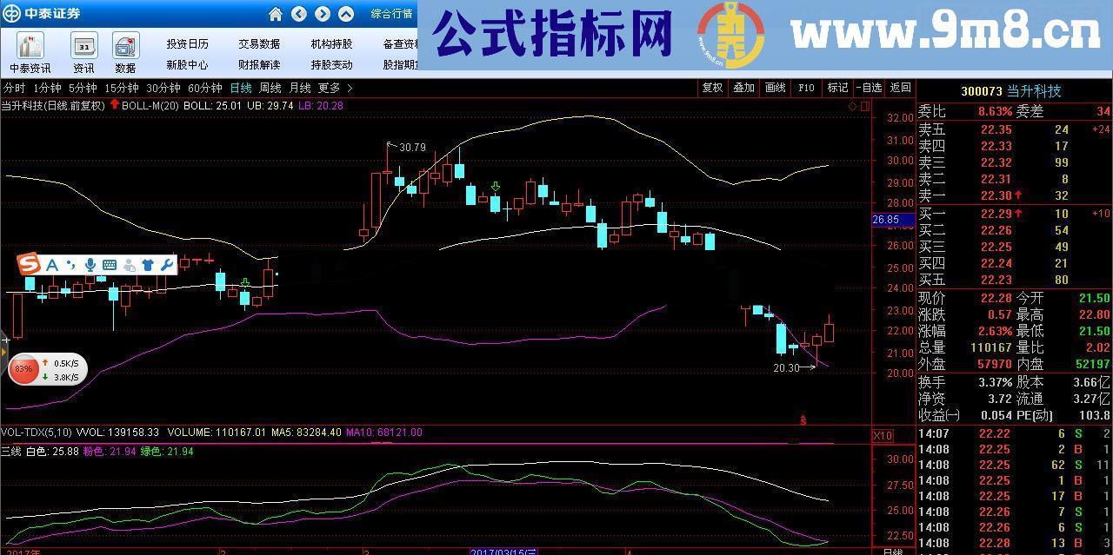Toggle 复权 price adjustment mode
This screenshot has height=555, width=1113.
pos(711,88)
